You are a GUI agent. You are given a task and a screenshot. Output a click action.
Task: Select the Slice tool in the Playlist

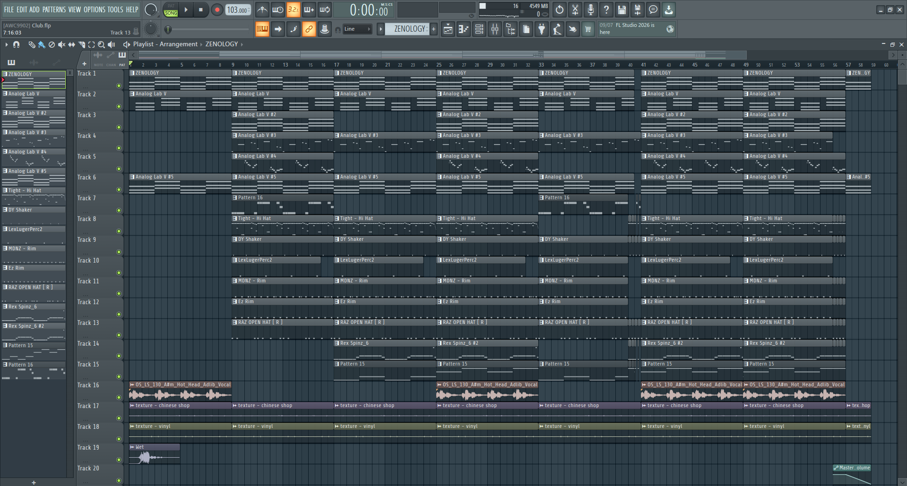click(x=81, y=44)
